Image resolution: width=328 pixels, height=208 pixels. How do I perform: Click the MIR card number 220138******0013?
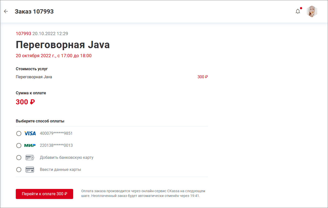pos(56,146)
